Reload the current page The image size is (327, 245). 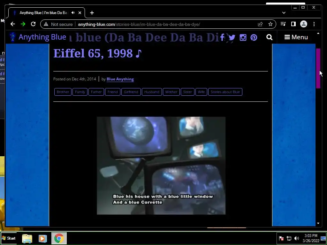[x=33, y=24]
